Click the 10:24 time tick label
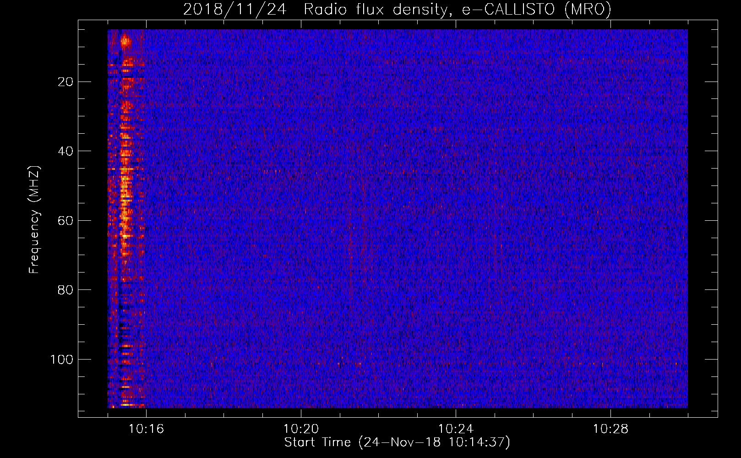The height and width of the screenshot is (458, 741). pyautogui.click(x=456, y=429)
